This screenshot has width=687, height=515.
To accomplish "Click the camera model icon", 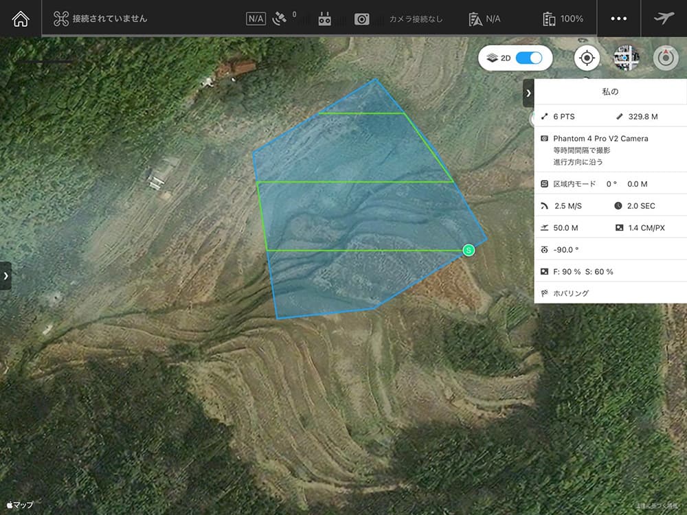I will coord(544,139).
